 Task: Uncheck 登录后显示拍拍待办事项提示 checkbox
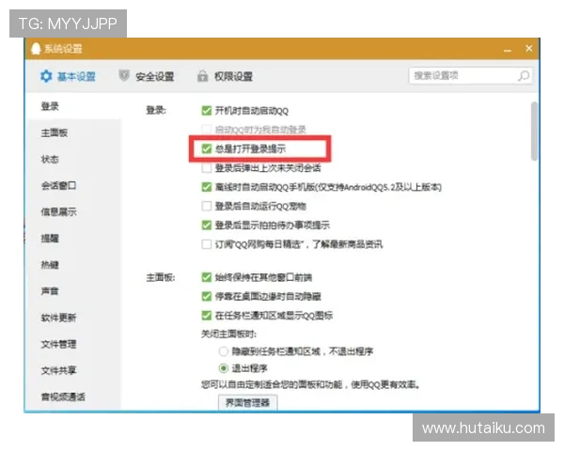(207, 225)
